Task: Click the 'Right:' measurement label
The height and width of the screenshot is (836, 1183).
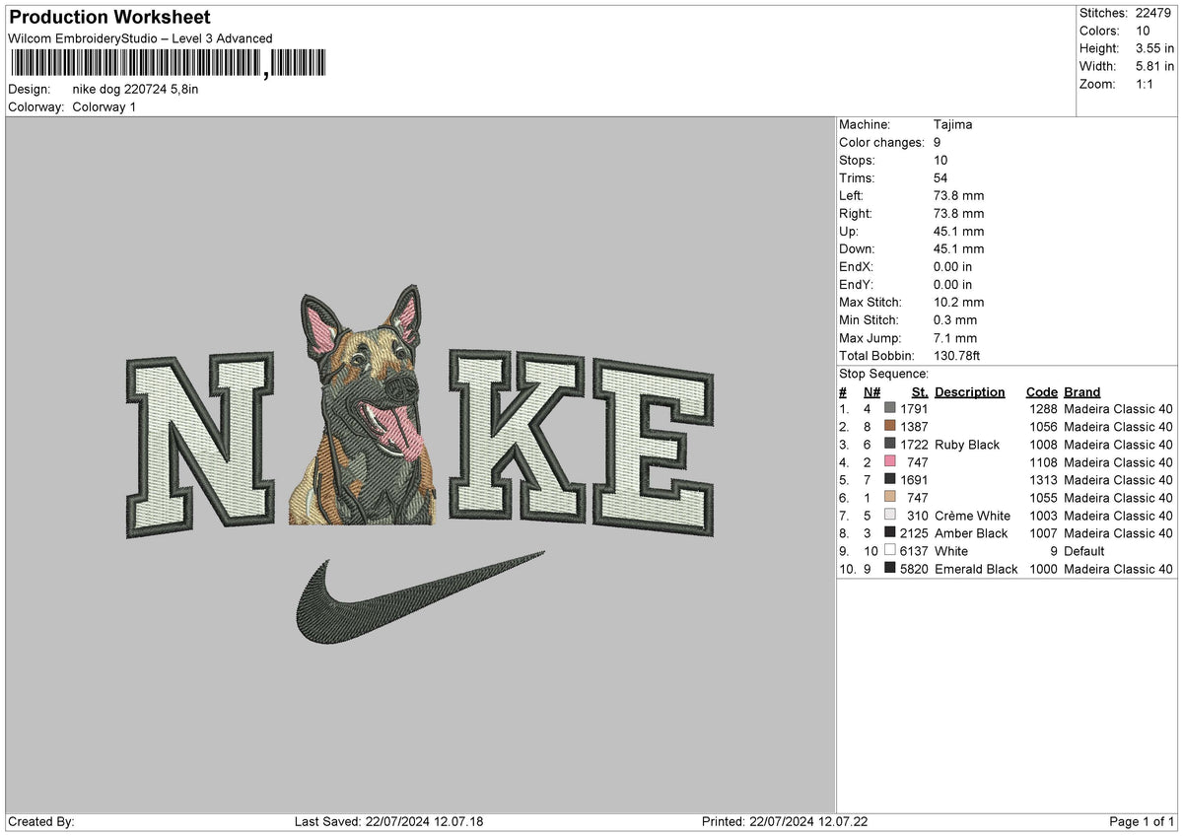Action: click(x=855, y=213)
